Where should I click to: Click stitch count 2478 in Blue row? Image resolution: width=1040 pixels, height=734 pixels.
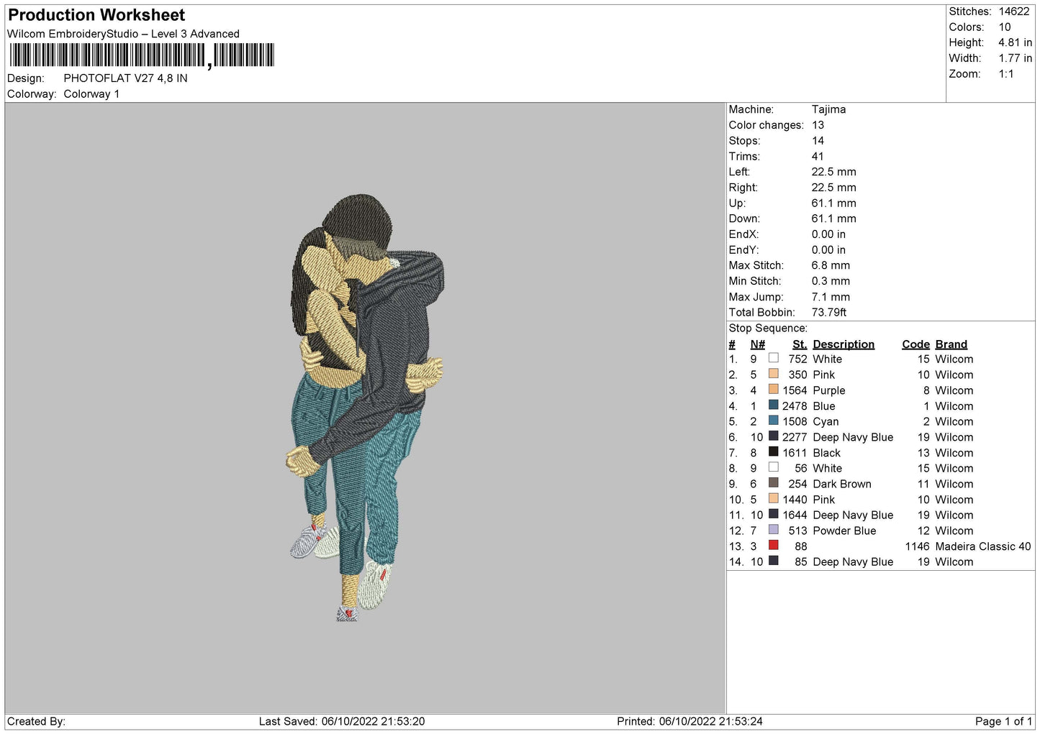click(x=795, y=406)
